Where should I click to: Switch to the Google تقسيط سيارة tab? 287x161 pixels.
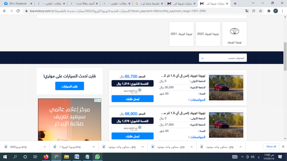(149, 3)
